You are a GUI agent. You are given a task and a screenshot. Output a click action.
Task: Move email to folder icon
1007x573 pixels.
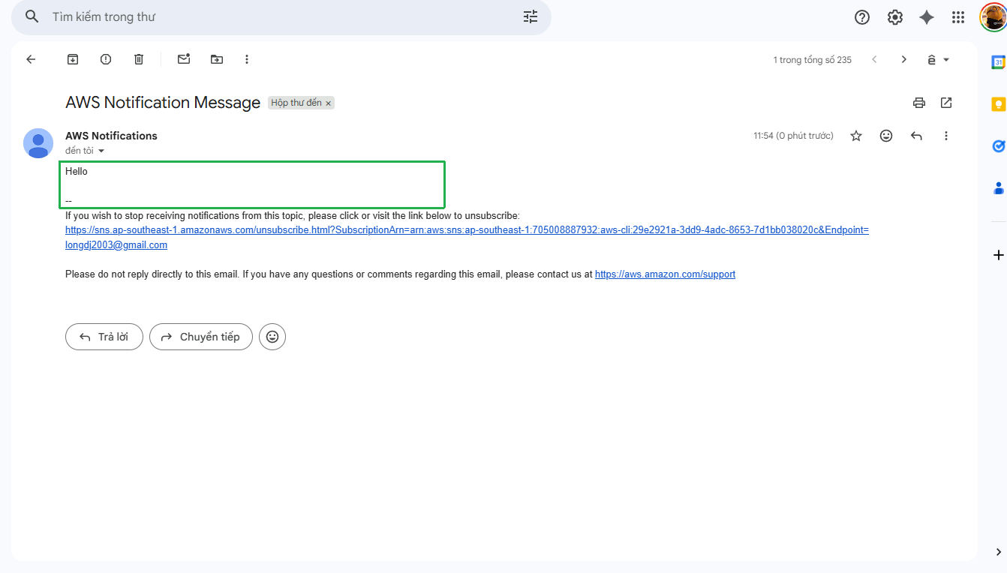[217, 59]
